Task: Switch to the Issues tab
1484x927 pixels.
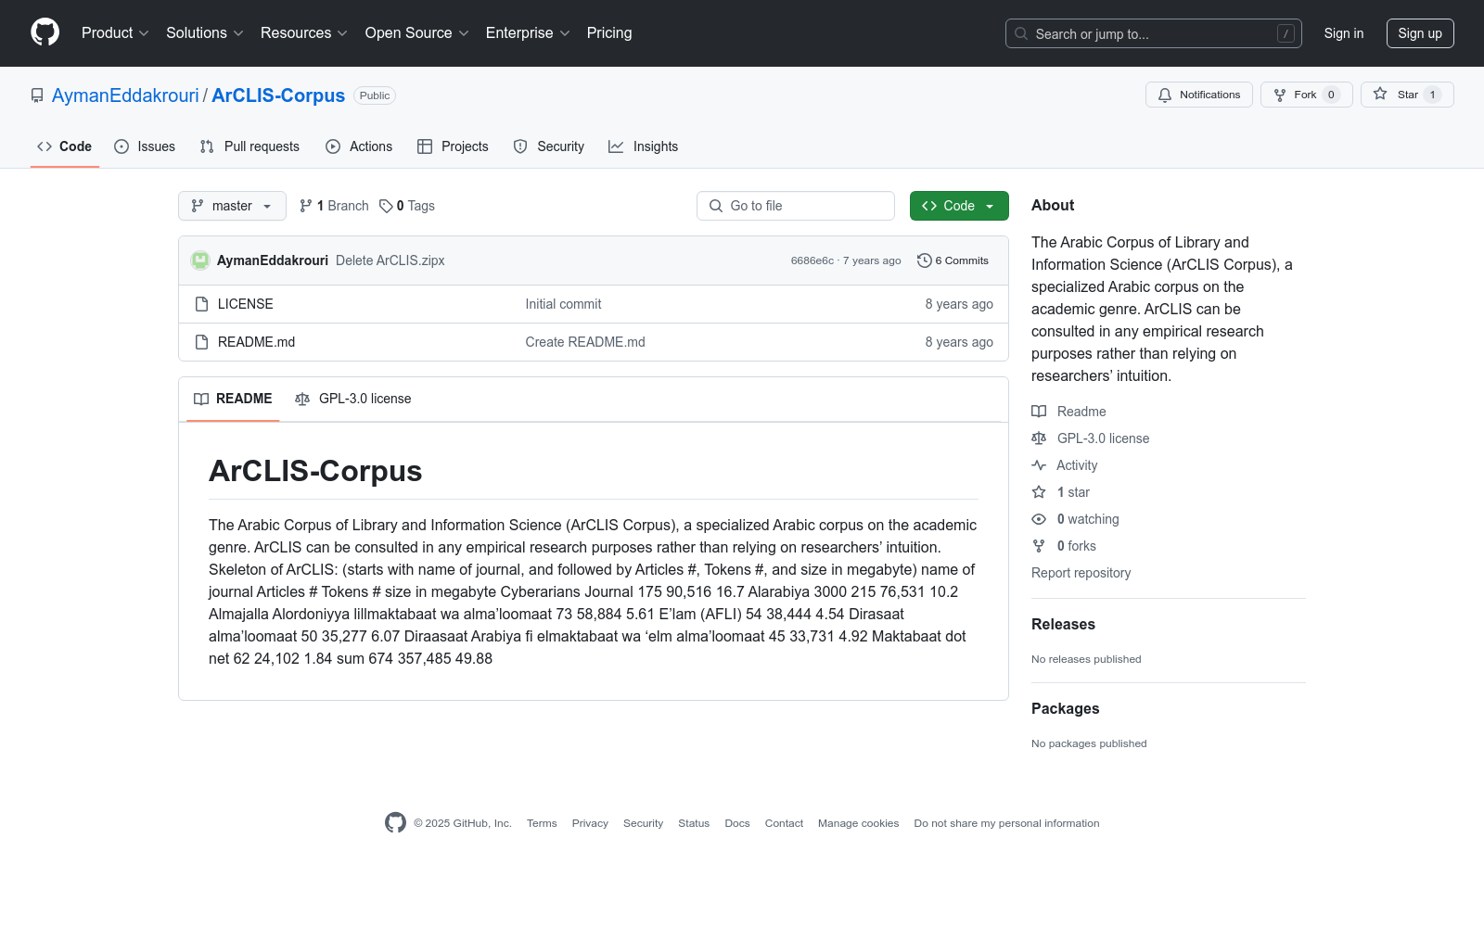Action: 145,146
